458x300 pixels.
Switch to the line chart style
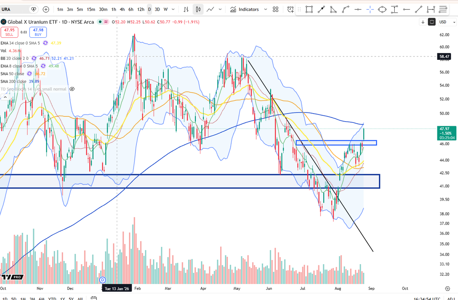[x=210, y=9]
